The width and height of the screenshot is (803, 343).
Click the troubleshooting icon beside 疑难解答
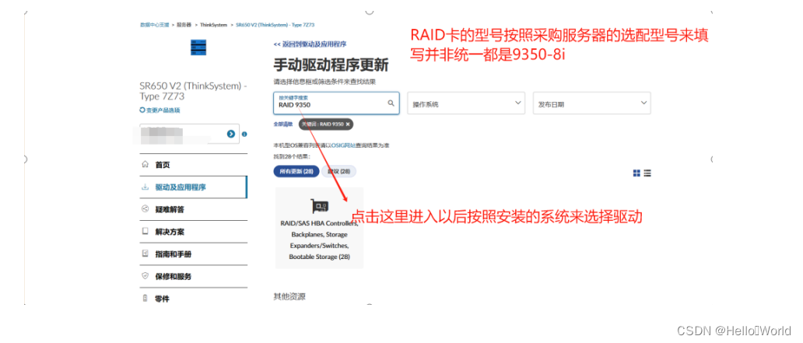click(x=145, y=209)
